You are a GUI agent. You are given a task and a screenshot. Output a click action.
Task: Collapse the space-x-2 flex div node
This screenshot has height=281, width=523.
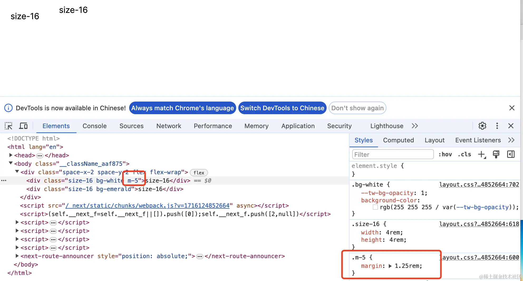17,172
